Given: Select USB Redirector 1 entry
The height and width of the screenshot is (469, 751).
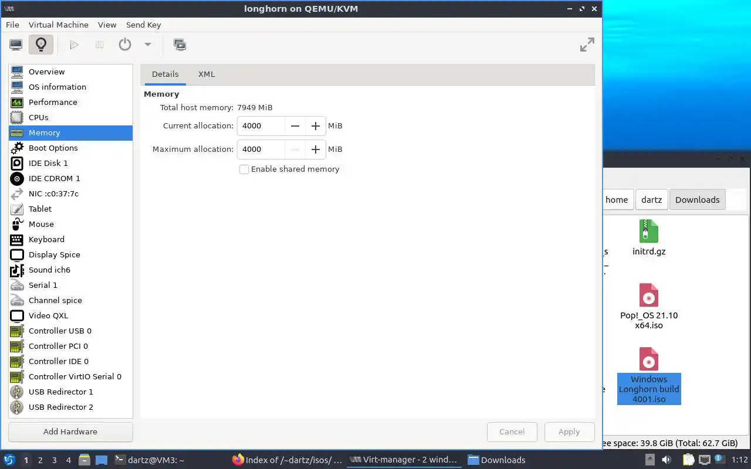Looking at the screenshot, I should point(70,392).
